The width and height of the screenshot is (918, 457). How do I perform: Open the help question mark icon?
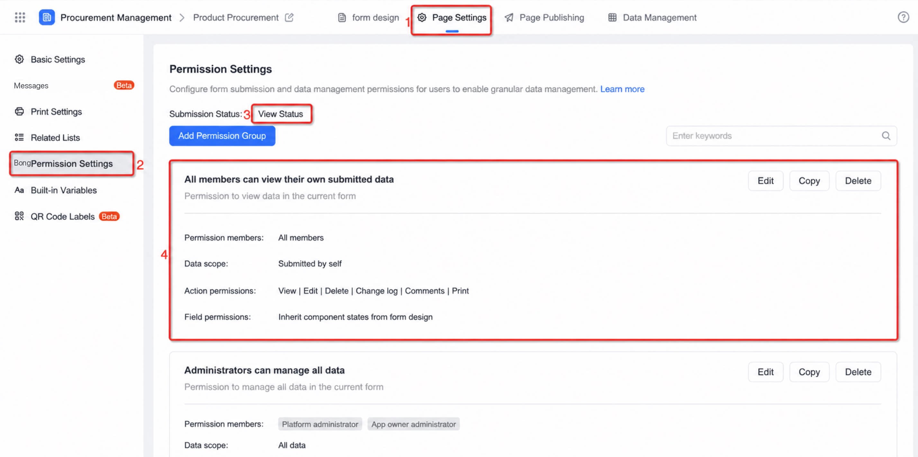pos(903,17)
